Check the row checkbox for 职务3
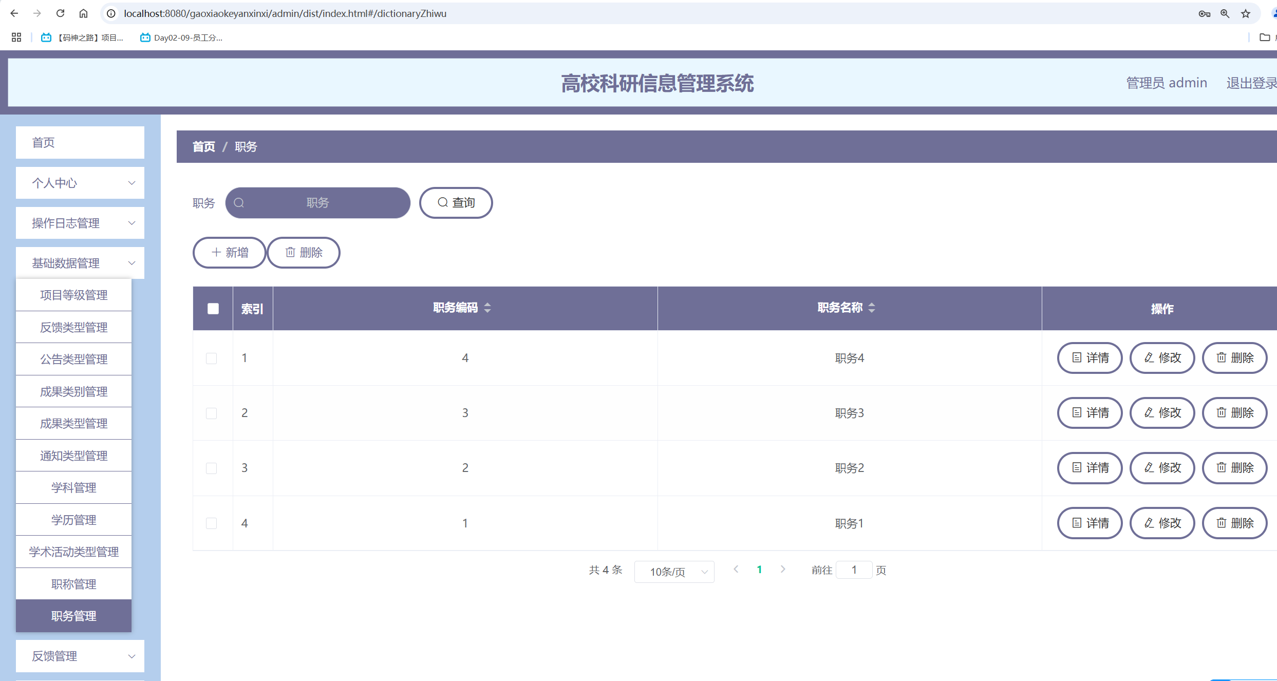 (211, 413)
